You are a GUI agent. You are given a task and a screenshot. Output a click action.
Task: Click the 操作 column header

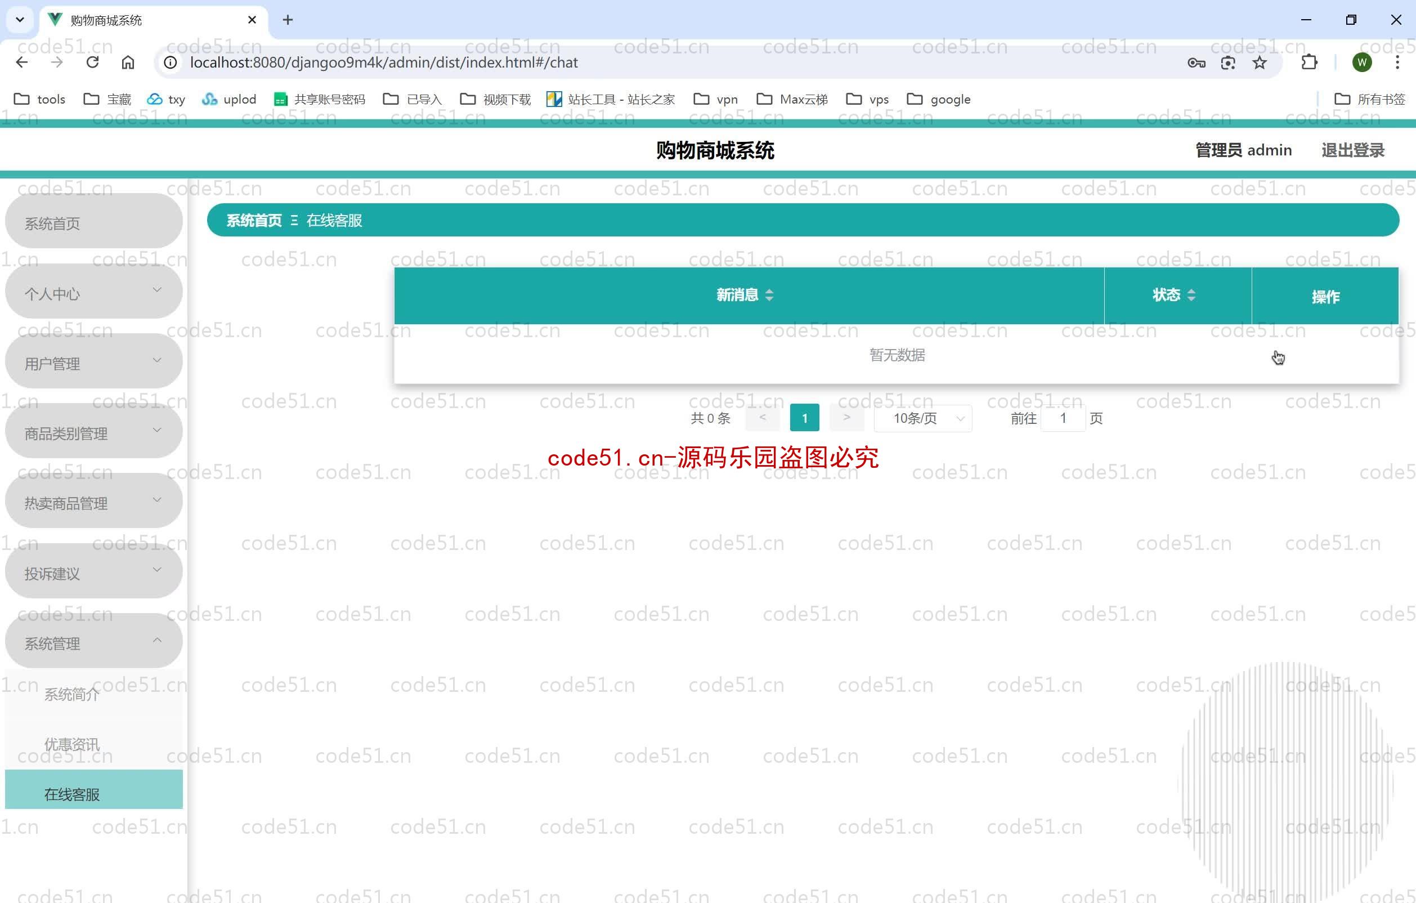1325,297
